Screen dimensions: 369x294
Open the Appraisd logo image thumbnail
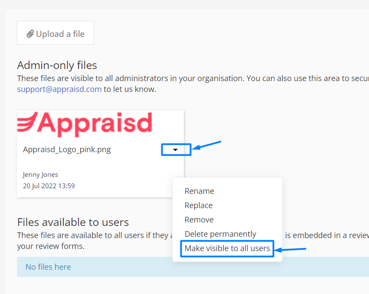pos(85,124)
